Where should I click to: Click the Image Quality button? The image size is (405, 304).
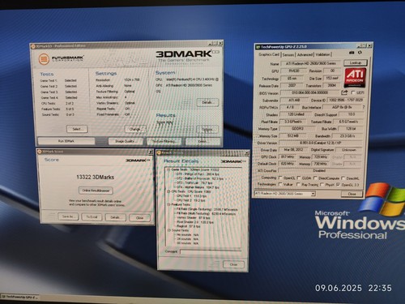pos(126,141)
